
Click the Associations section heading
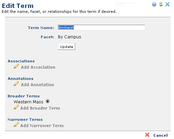point(21,61)
